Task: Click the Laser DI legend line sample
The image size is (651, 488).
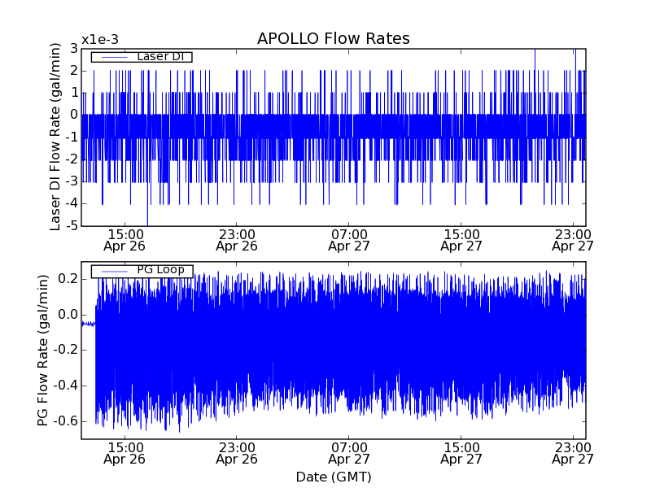Action: (x=114, y=57)
